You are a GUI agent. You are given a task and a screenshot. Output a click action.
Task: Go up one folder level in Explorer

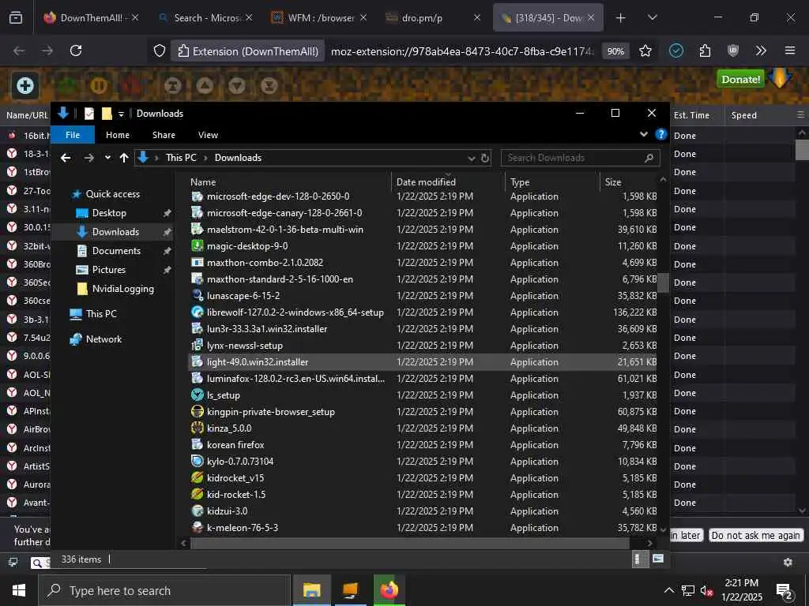coord(124,158)
